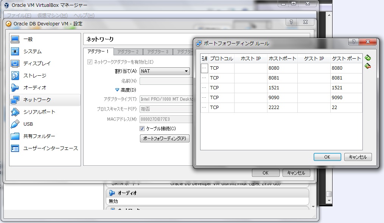Click the name cell of 8080 rule
This screenshot has height=223, width=384.
click(205, 68)
